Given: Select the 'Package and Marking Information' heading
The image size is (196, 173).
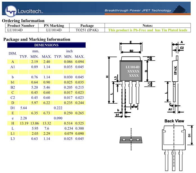Looking at the screenshot, I should [37, 39].
